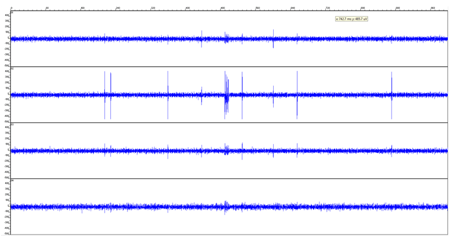Click the channel 04 waveform trace
The height and width of the screenshot is (244, 455).
point(229,207)
